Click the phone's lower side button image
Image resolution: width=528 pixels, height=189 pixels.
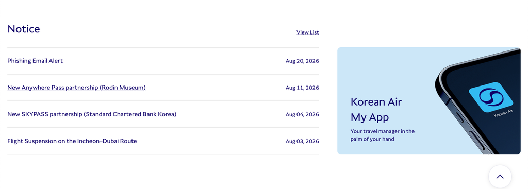click(477, 141)
